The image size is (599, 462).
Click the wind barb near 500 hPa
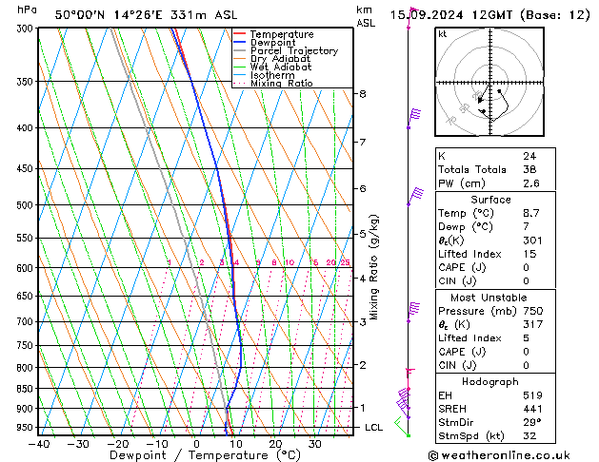(414, 196)
